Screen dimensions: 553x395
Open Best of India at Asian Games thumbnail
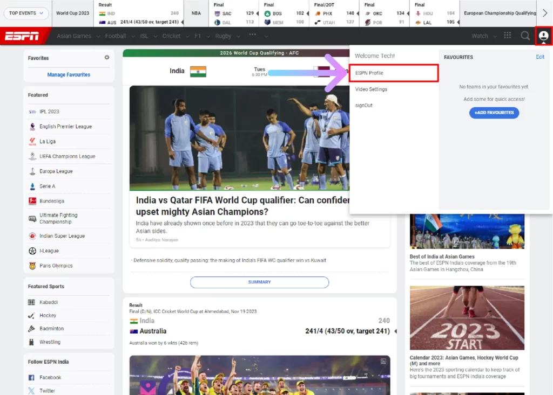(467, 231)
